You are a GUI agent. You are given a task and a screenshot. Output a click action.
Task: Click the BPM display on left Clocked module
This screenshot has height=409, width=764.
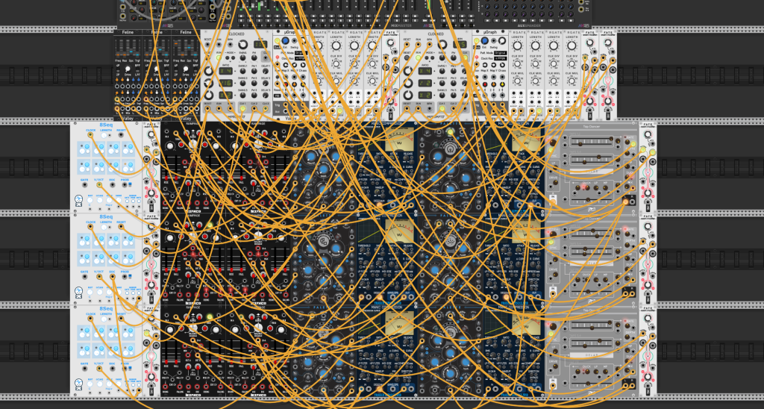261,44
